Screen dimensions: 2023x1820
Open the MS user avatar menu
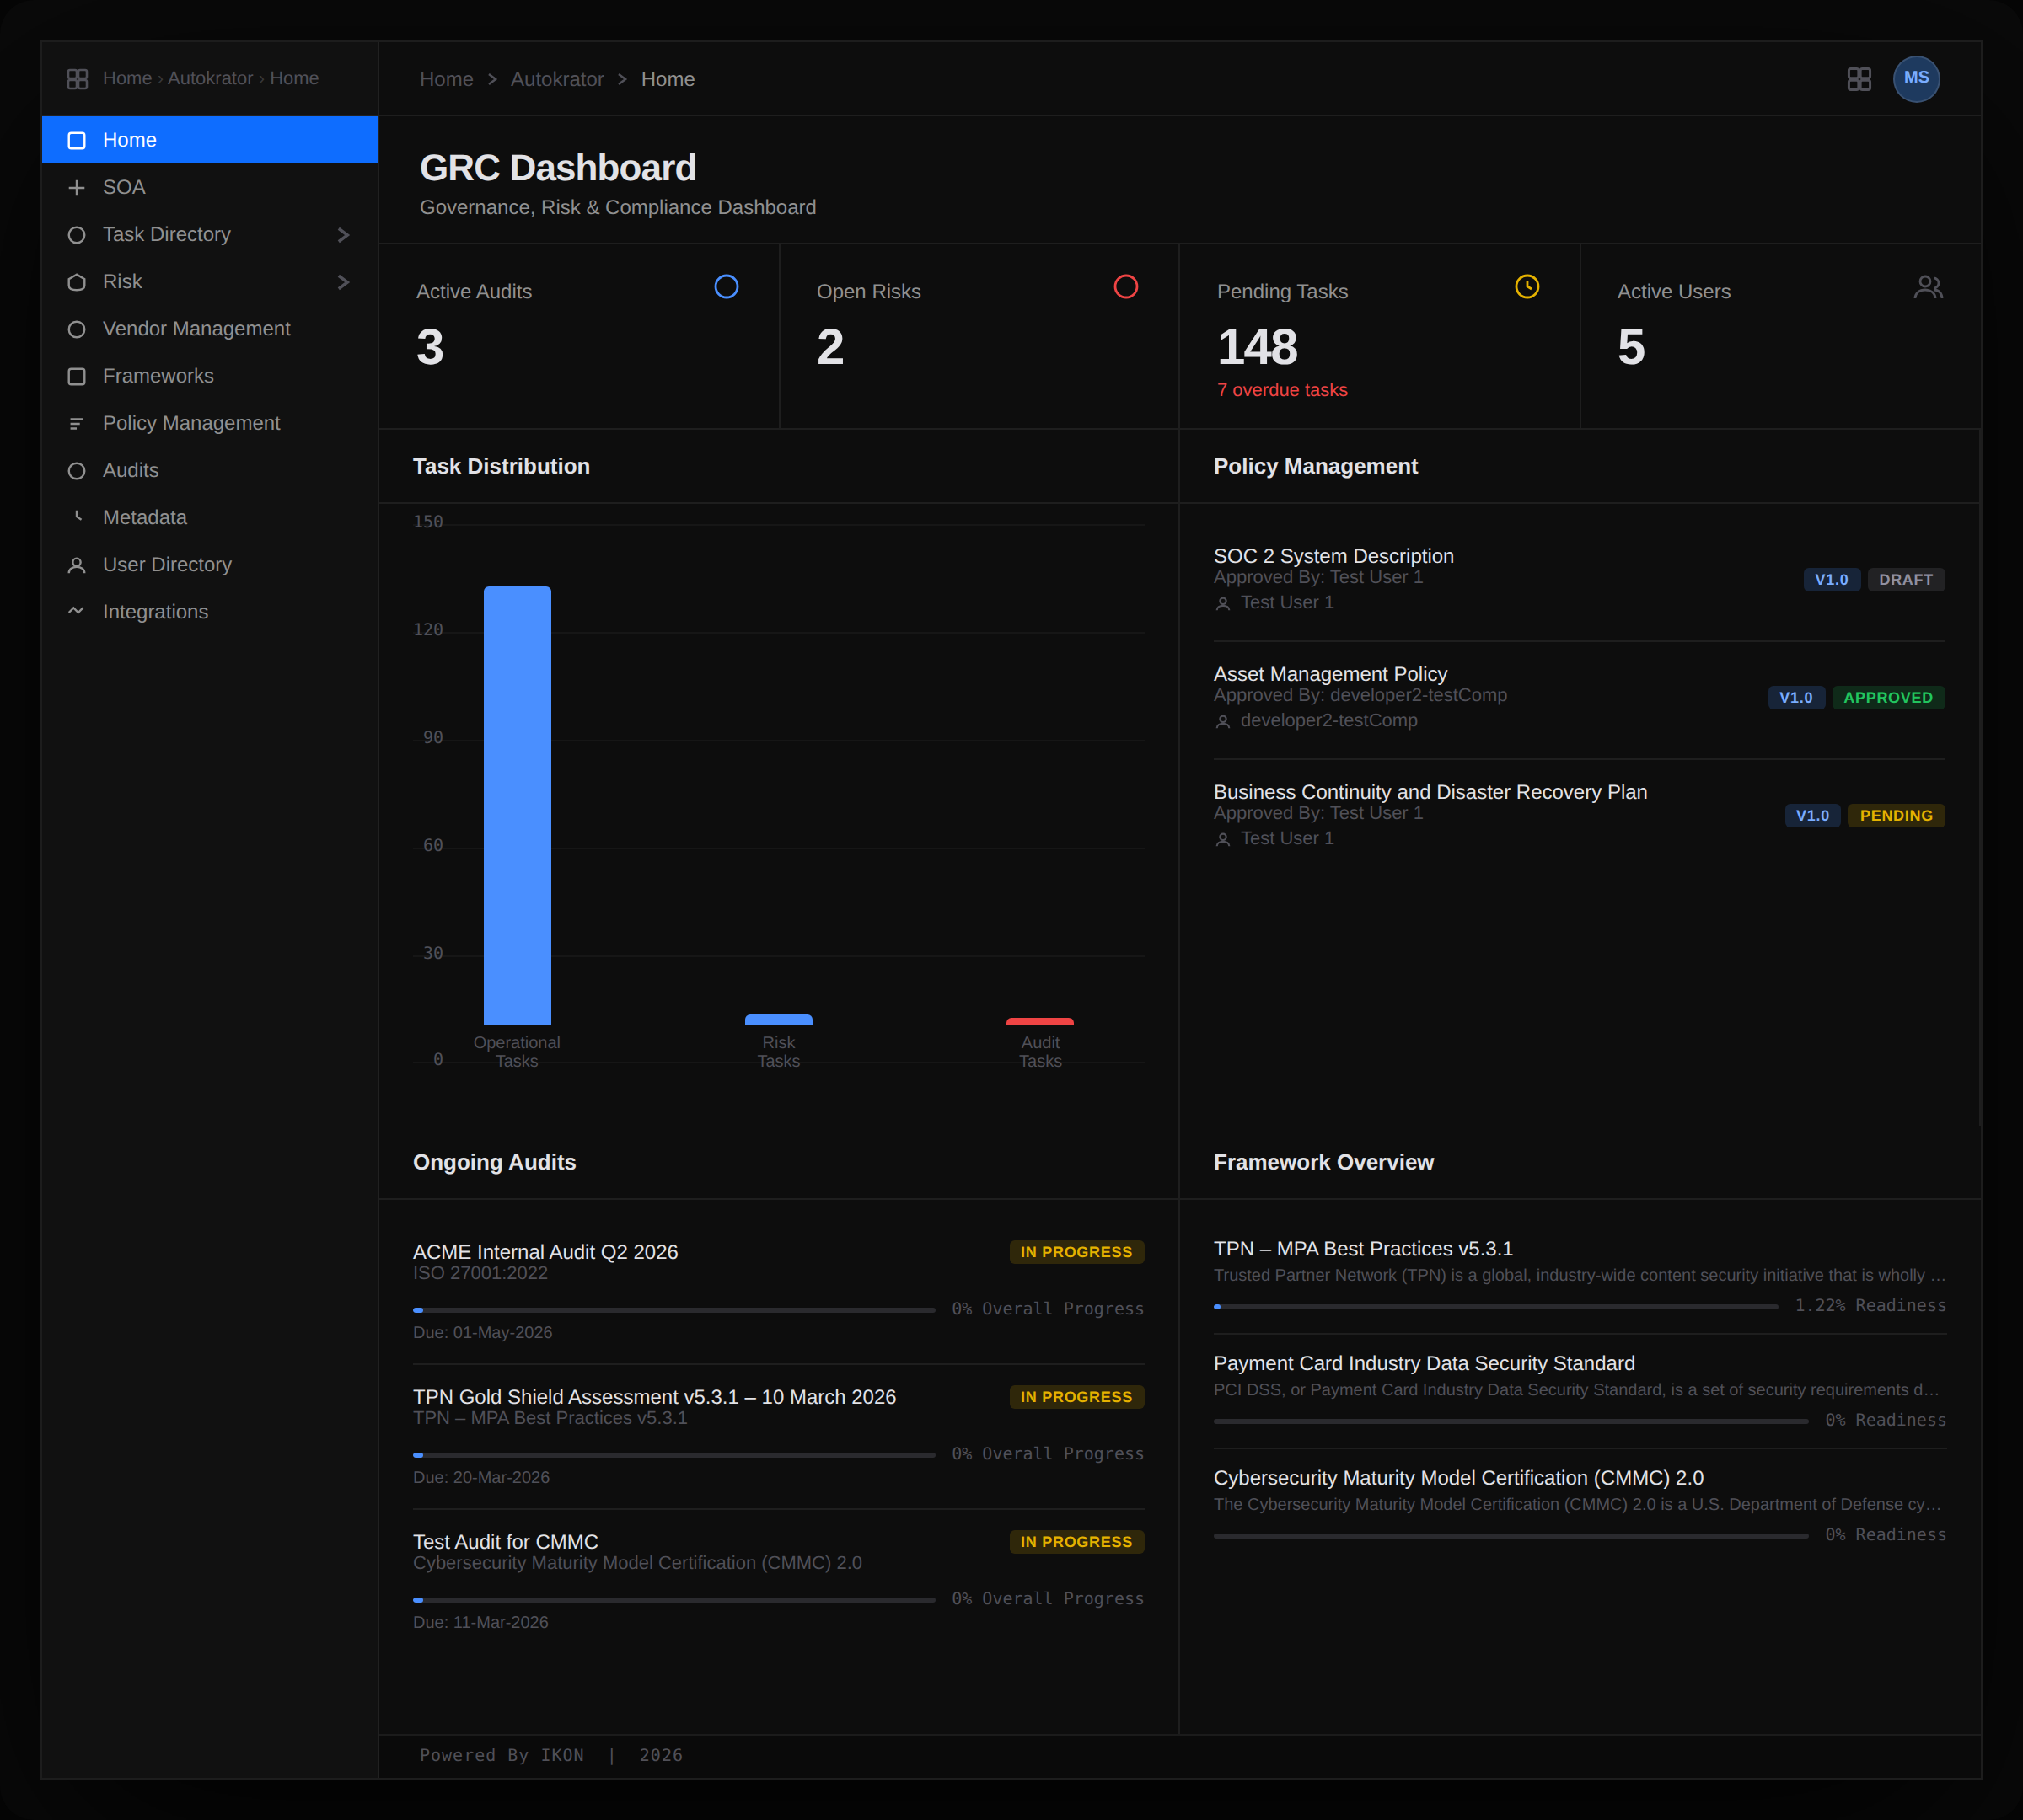click(1917, 79)
